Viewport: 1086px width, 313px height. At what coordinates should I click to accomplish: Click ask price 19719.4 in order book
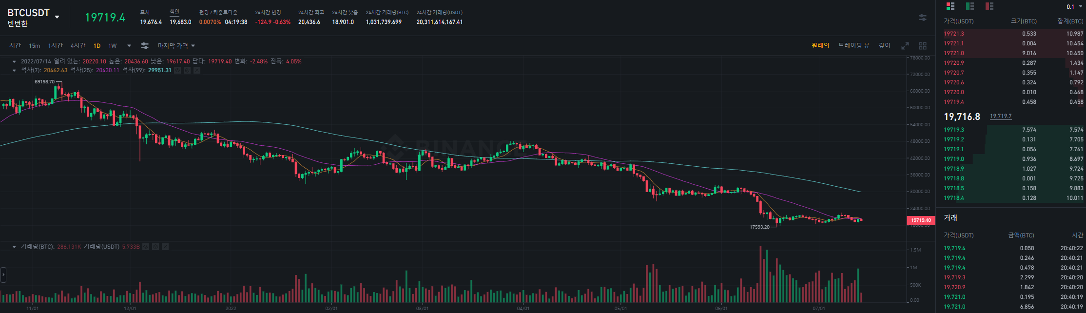(x=953, y=102)
